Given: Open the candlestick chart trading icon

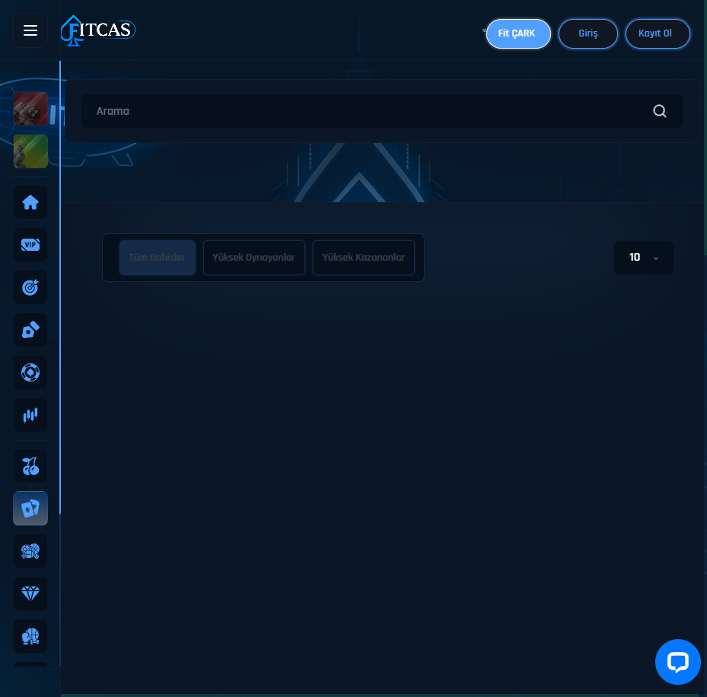Looking at the screenshot, I should tap(30, 415).
